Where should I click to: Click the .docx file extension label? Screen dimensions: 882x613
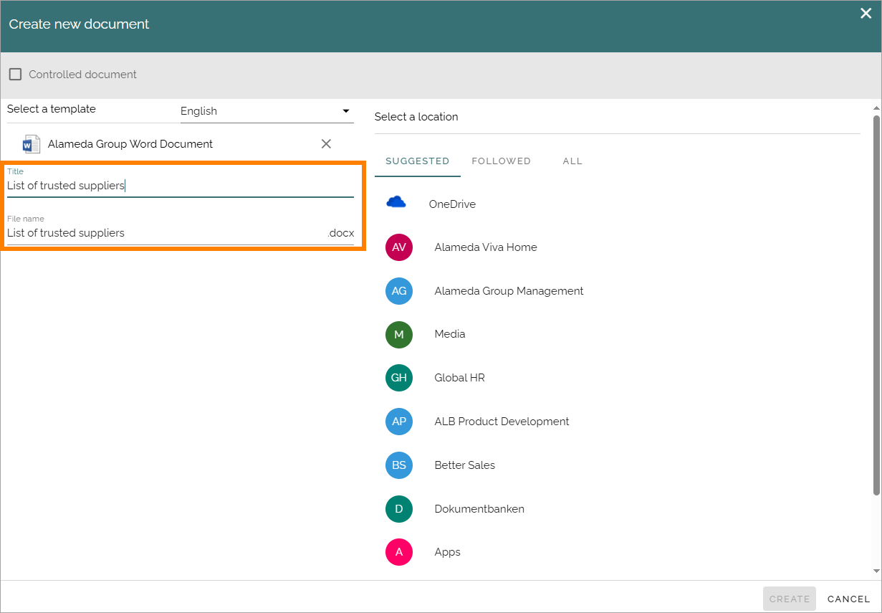pos(341,233)
